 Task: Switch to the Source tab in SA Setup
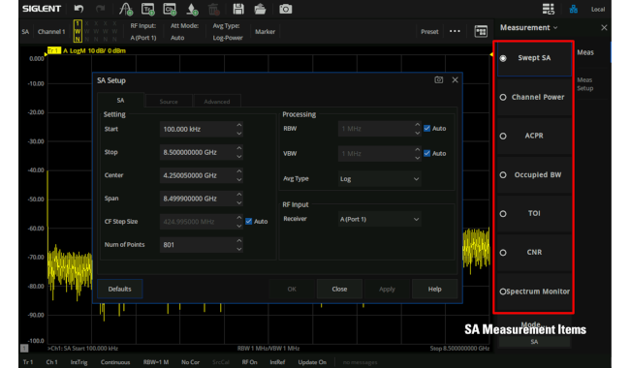point(169,102)
